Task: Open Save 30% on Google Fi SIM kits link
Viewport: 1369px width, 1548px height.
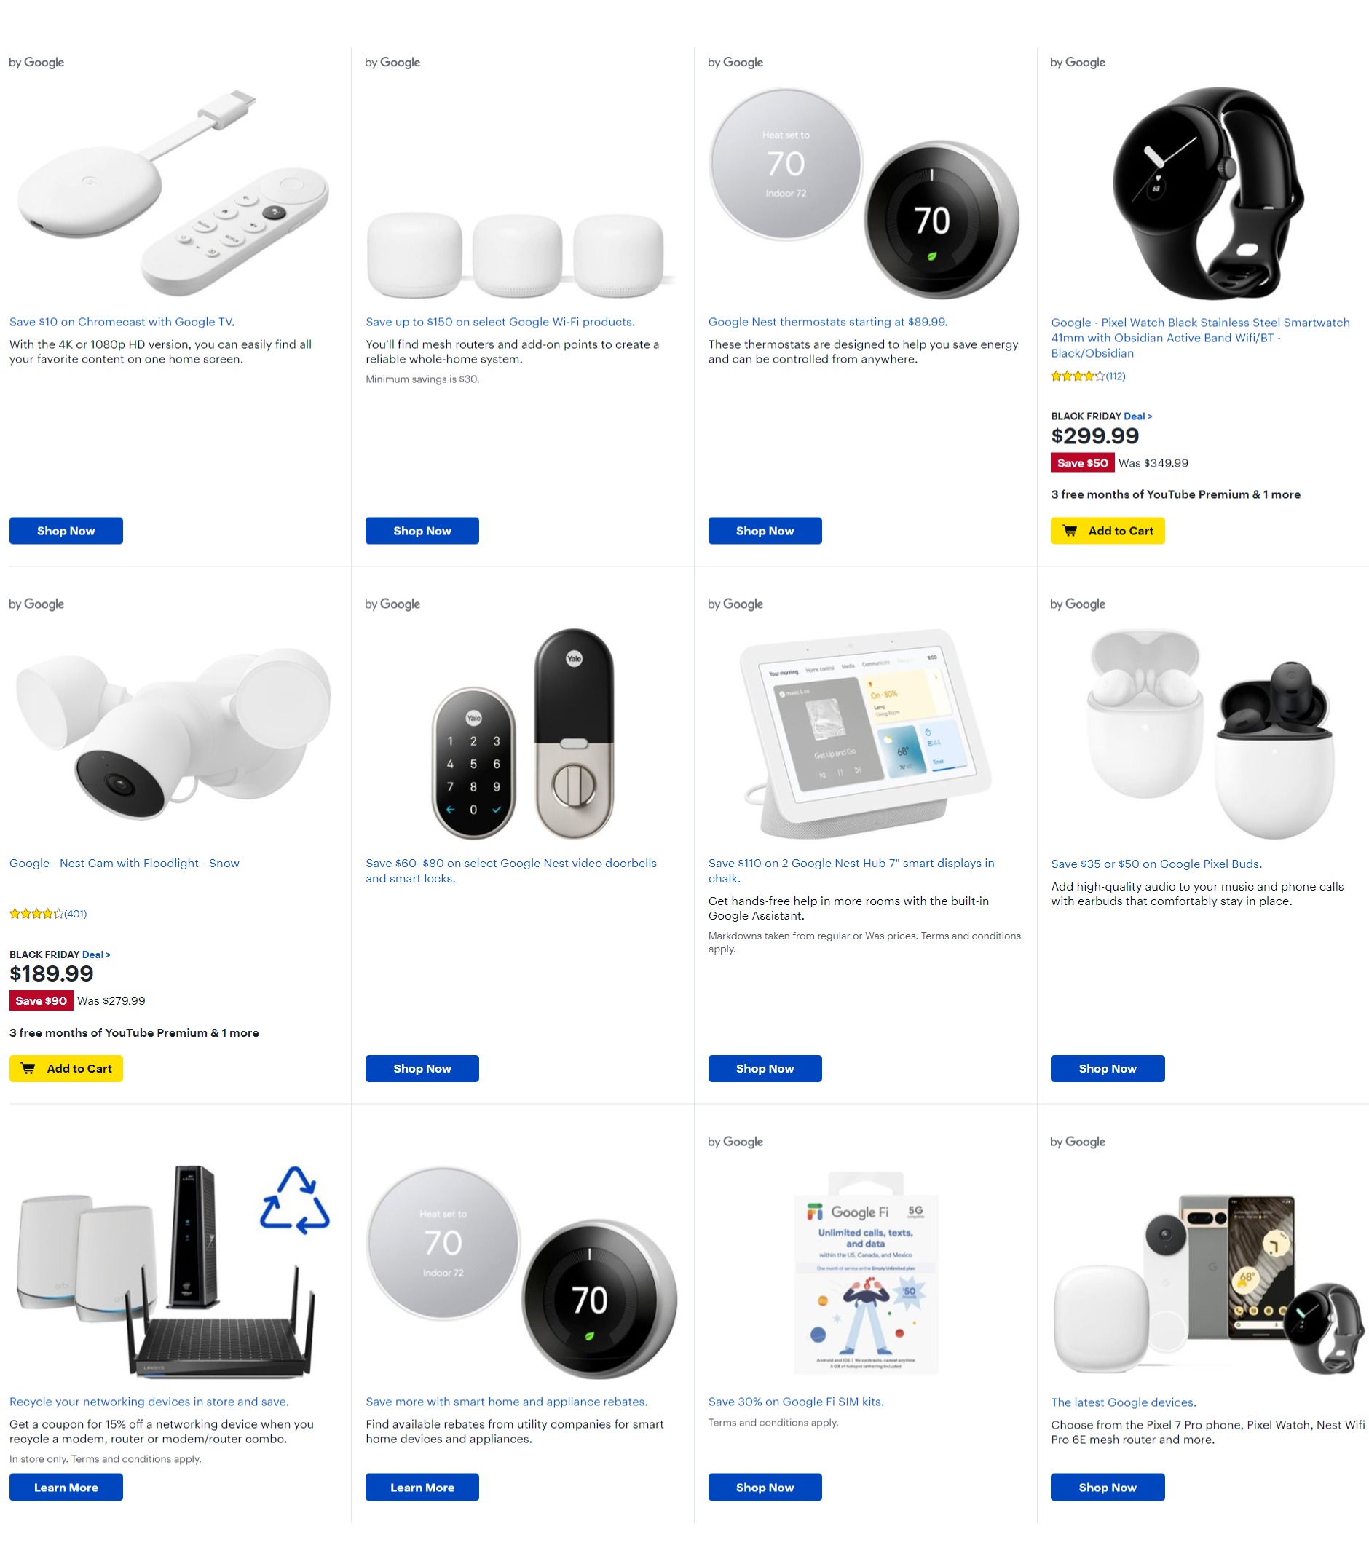Action: (795, 1402)
